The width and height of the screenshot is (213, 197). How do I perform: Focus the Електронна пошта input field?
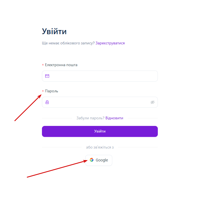[x=100, y=76]
